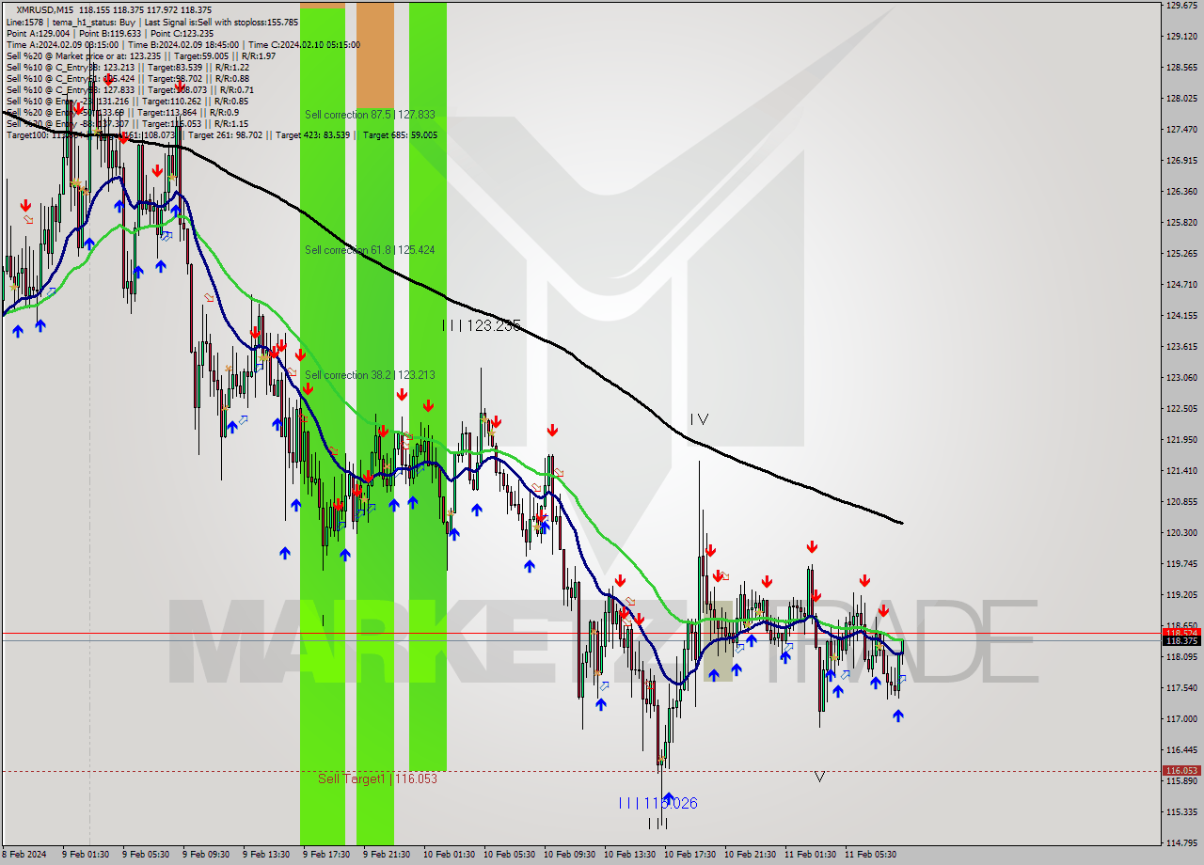Click the 117.000 price axis label
The width and height of the screenshot is (1204, 865).
pos(1181,718)
